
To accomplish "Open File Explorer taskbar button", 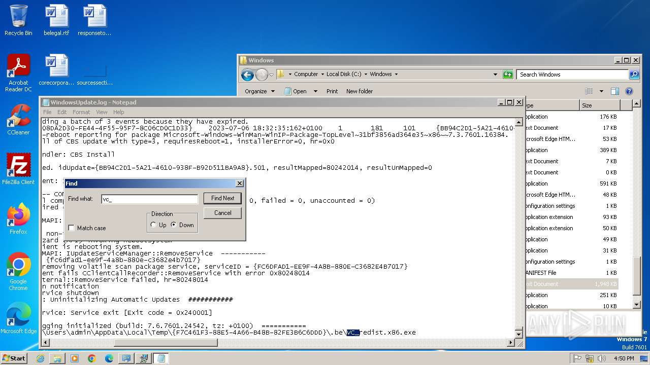I will (57, 358).
